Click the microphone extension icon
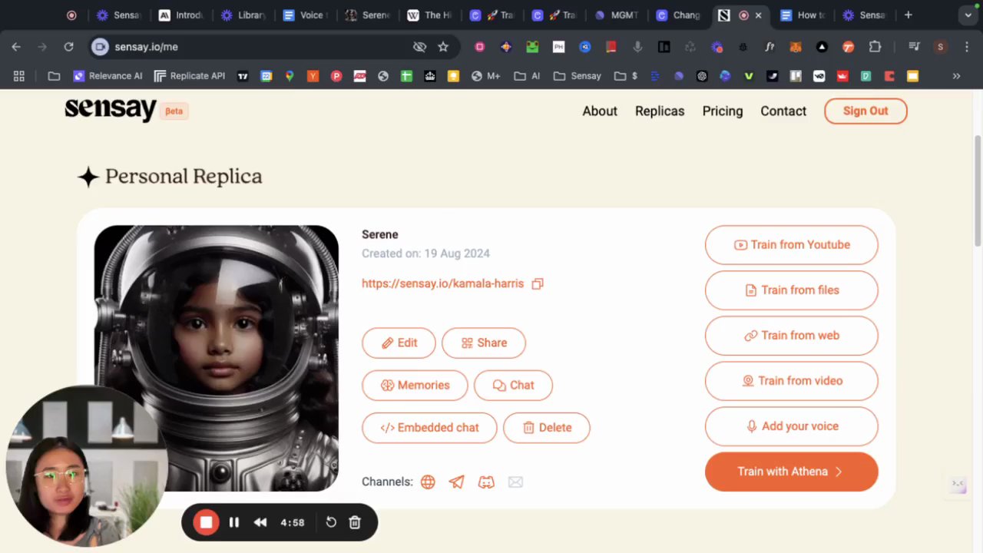 pyautogui.click(x=637, y=47)
